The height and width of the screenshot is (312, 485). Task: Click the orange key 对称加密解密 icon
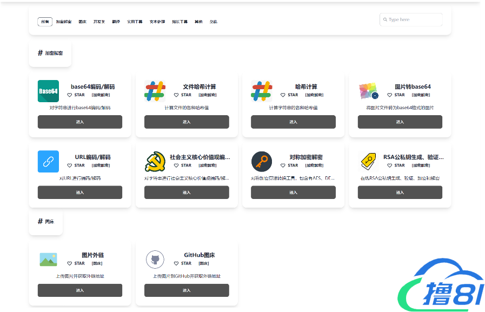(x=262, y=161)
